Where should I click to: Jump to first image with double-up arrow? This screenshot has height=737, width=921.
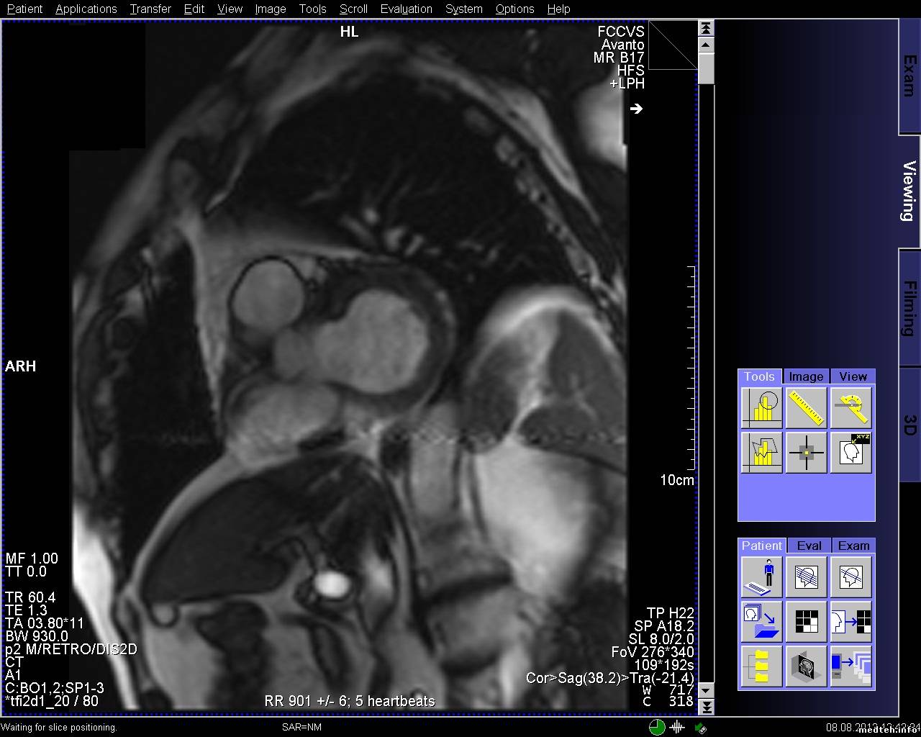click(706, 28)
